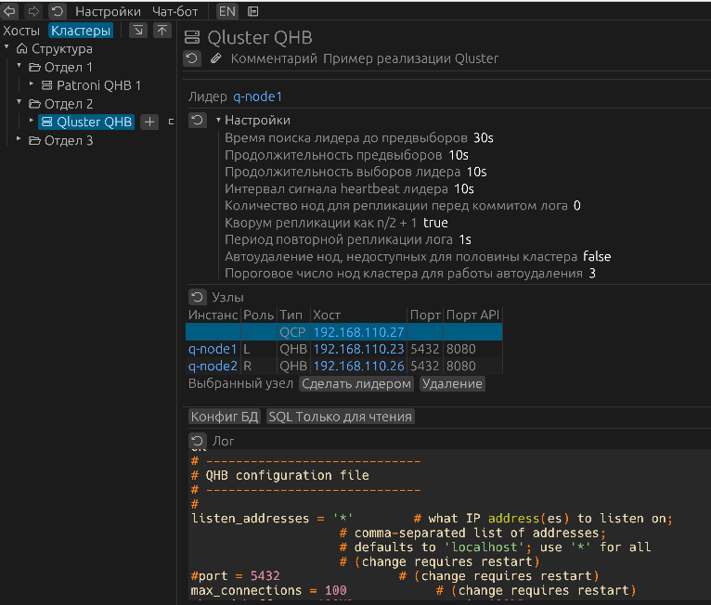Viewport: 711px width, 605px height.
Task: Refresh the Узлы nodes table
Action: pos(198,298)
